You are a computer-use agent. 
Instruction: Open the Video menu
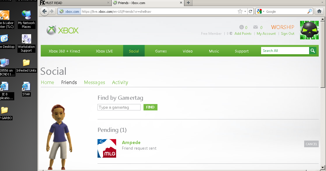click(187, 51)
